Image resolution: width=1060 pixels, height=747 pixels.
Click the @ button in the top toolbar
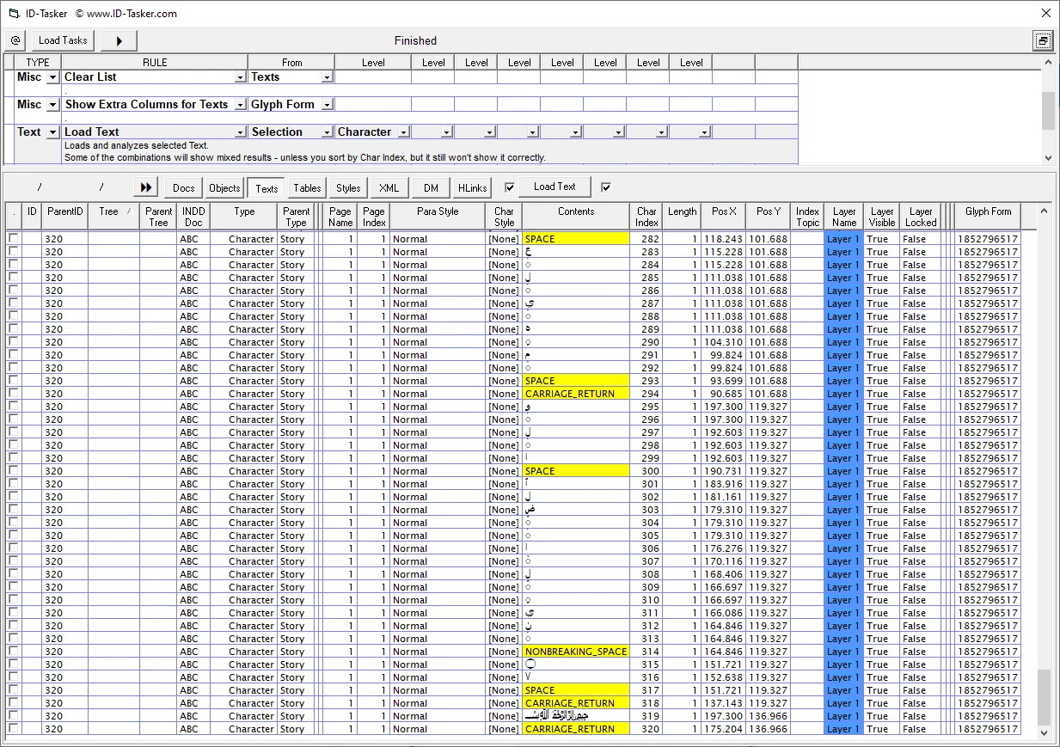15,40
